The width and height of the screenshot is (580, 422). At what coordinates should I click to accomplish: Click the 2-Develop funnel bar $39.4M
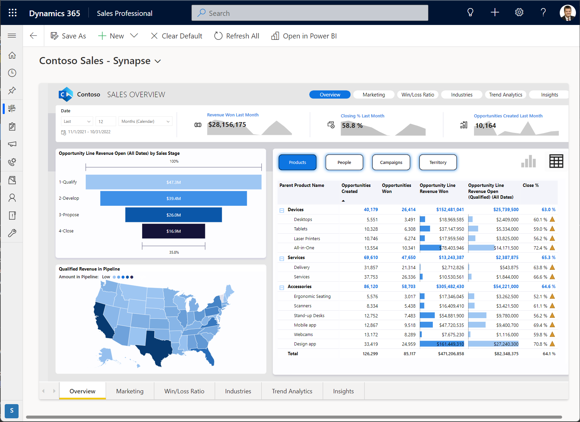click(x=174, y=198)
